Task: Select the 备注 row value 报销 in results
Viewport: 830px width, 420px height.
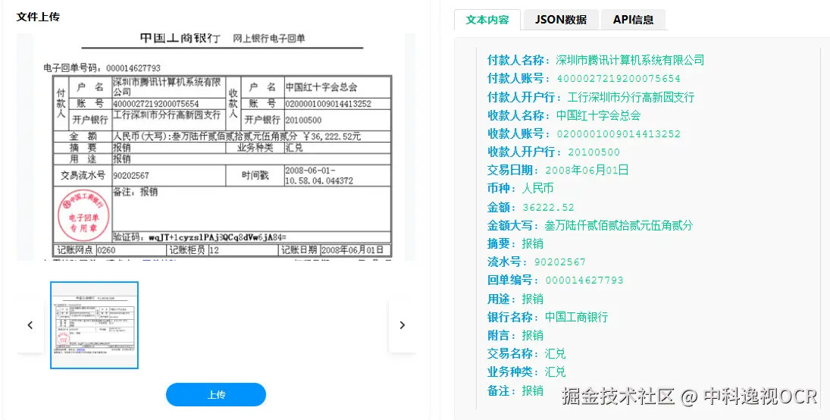Action: (533, 391)
